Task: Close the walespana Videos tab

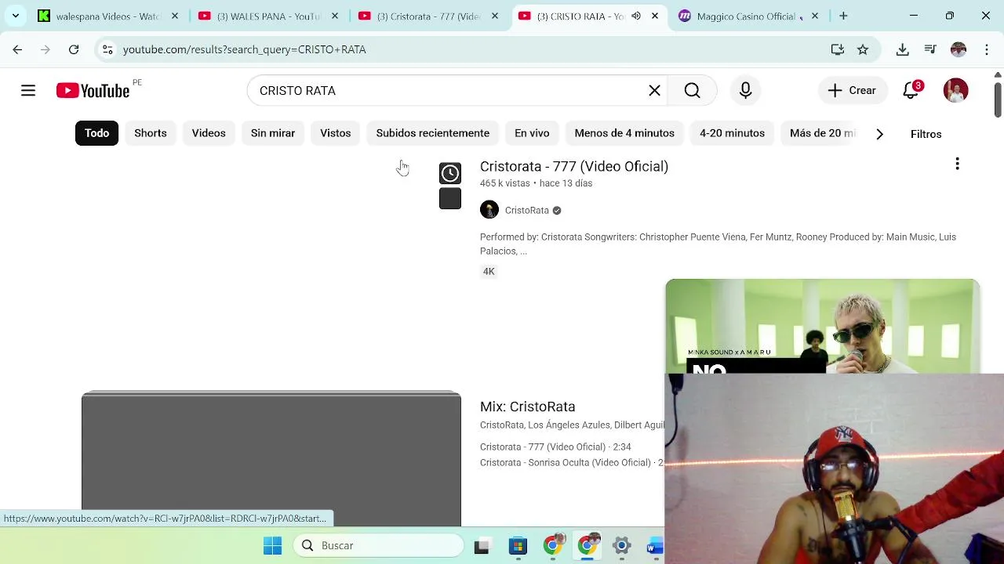Action: point(175,16)
